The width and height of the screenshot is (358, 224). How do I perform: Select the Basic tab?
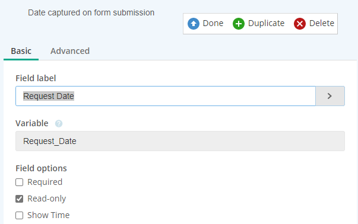tap(21, 51)
